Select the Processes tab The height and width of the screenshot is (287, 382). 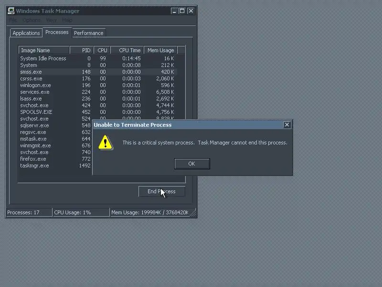pyautogui.click(x=57, y=32)
